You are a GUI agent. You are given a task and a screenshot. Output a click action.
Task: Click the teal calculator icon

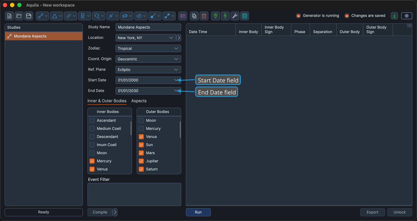point(245,16)
